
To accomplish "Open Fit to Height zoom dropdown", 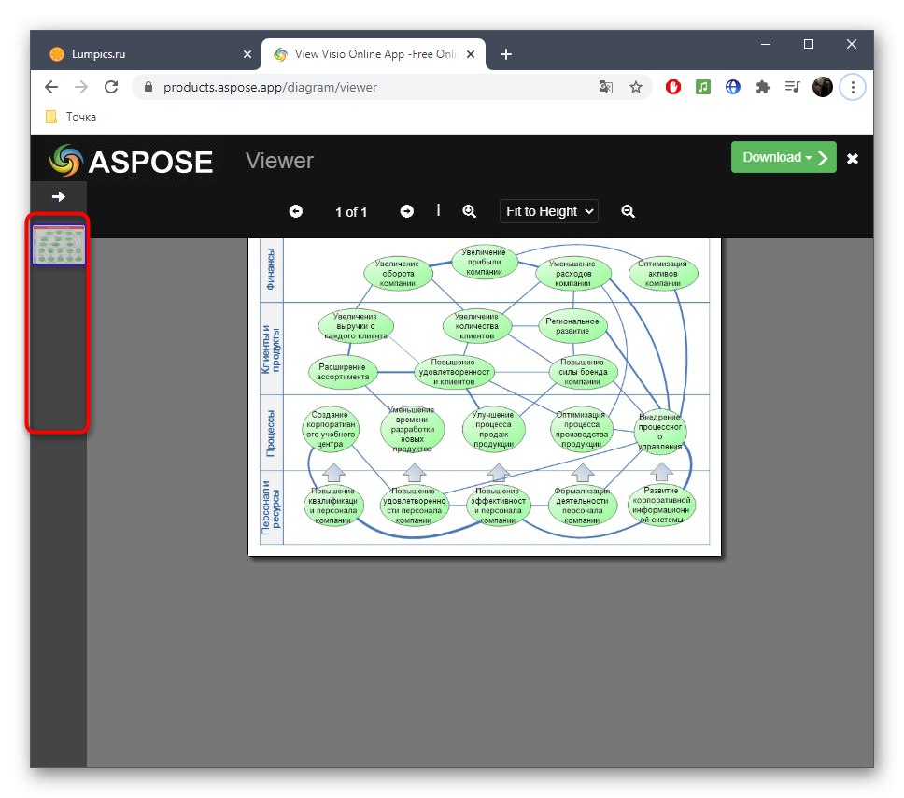I will (x=549, y=211).
